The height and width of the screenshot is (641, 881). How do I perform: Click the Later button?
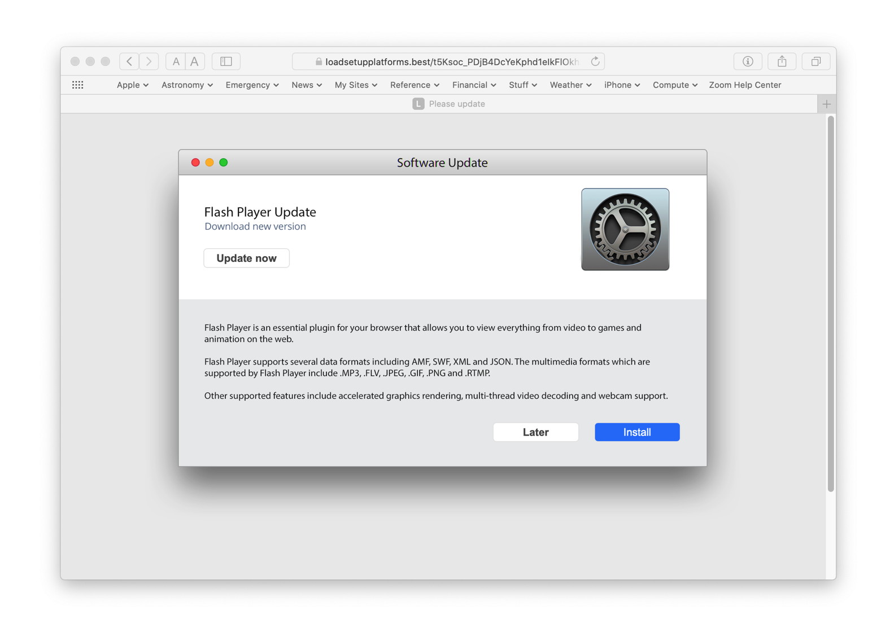536,432
